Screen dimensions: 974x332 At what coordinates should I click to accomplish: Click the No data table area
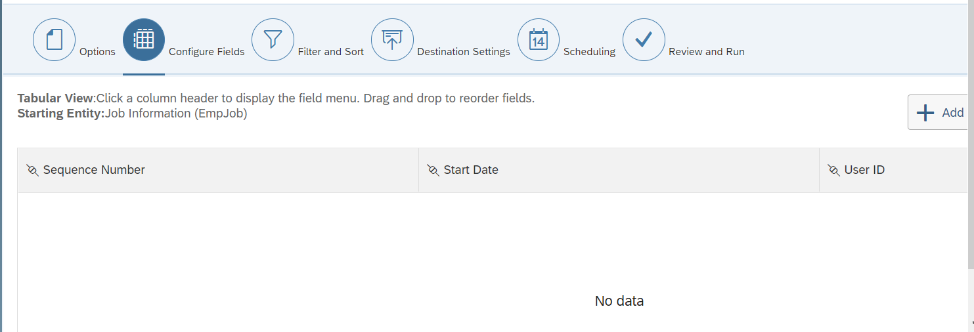click(x=619, y=301)
